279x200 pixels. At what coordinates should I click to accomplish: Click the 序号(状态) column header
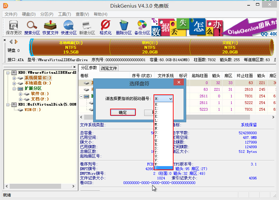point(142,76)
